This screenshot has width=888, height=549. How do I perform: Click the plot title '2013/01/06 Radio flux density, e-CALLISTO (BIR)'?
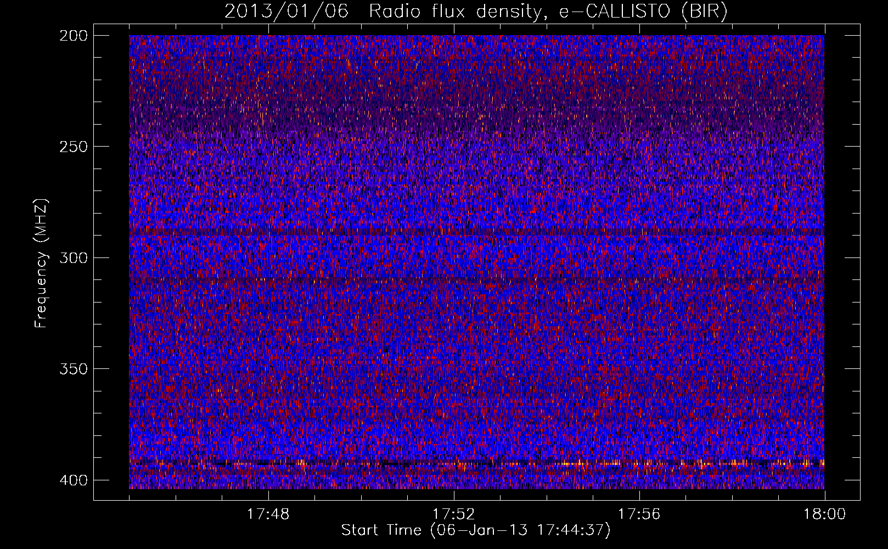click(x=476, y=12)
